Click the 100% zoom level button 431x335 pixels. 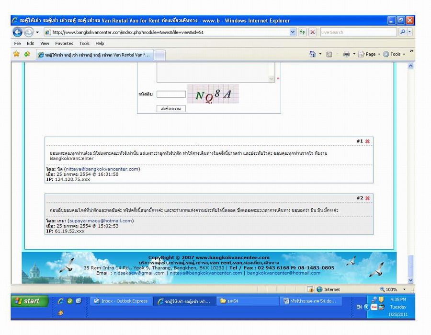tap(389, 289)
